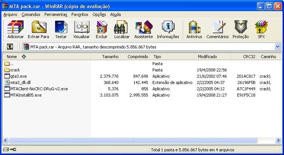Click the key icon in status bar

[13, 149]
